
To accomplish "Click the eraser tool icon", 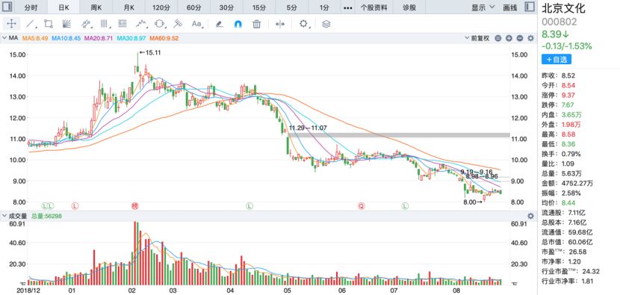I will (219, 24).
